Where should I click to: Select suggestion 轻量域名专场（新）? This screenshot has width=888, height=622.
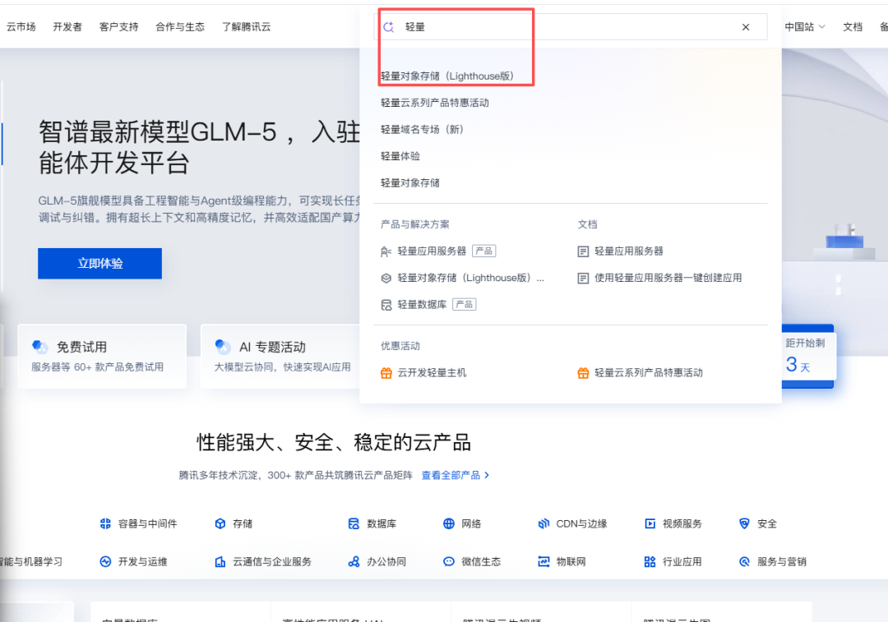click(422, 129)
